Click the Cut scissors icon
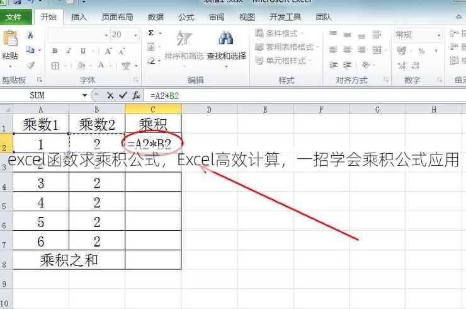 point(30,35)
